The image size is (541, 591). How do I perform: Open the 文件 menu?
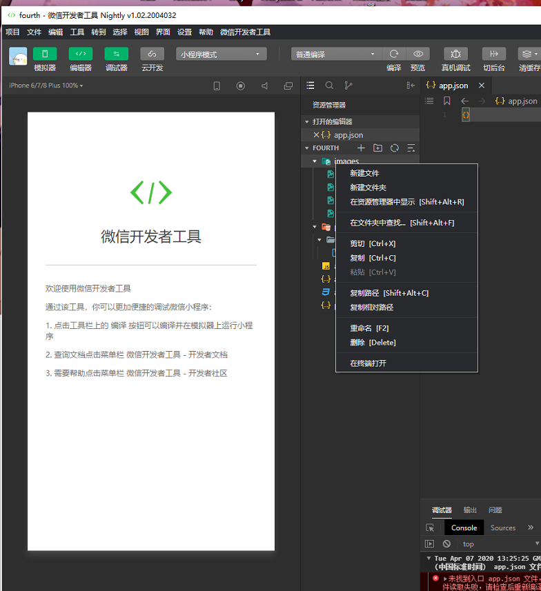coord(34,32)
